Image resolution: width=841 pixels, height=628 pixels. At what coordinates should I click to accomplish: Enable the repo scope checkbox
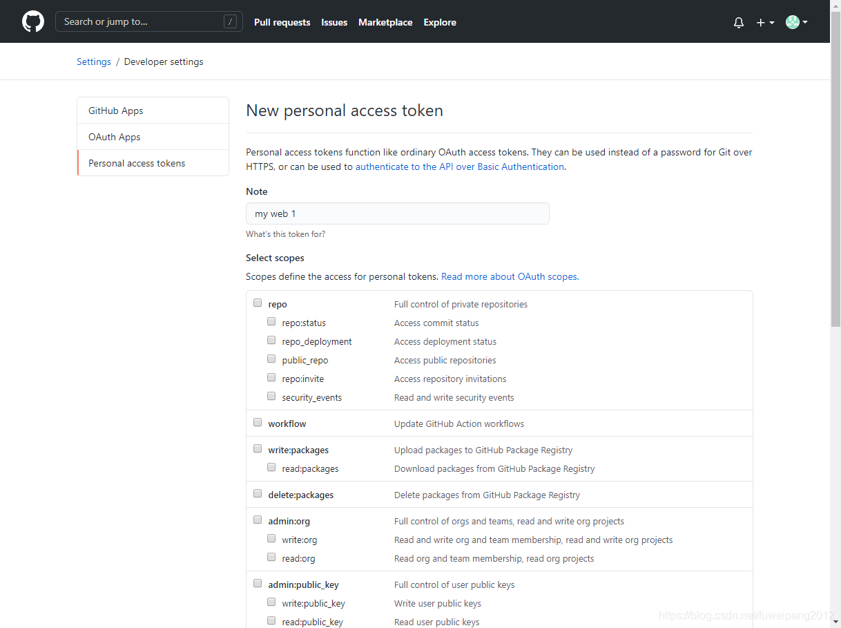pos(258,303)
